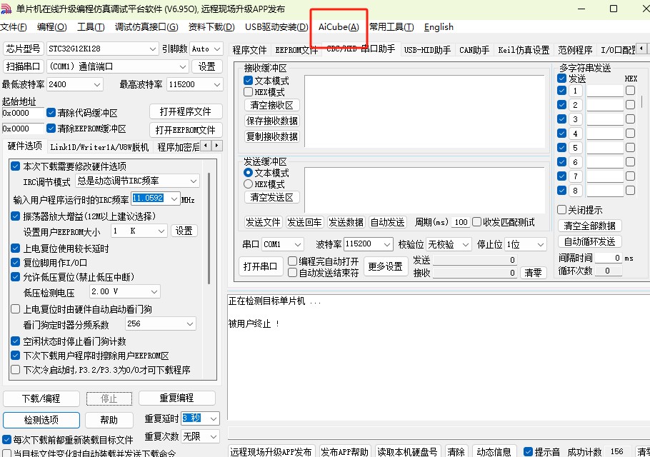
Task: Select 文本模式 radio in the send buffer
Action: coord(249,172)
